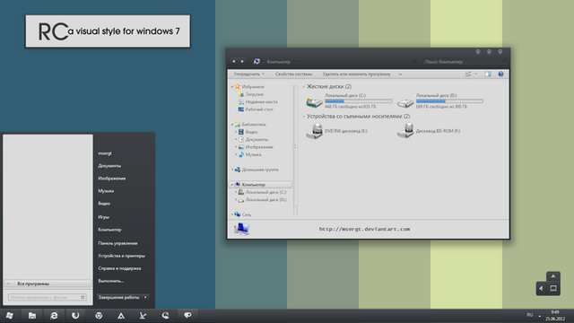This screenshot has width=574, height=323.
Task: Select Устройства и принтеры menu entry
Action: (122, 256)
